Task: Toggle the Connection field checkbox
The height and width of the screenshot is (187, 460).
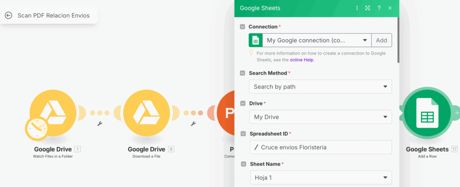Action: pyautogui.click(x=242, y=27)
